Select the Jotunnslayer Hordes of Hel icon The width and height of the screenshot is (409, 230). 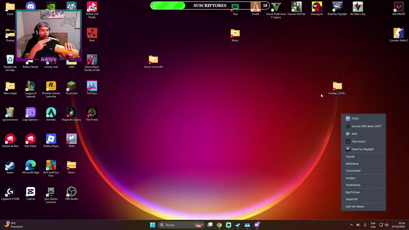click(92, 63)
